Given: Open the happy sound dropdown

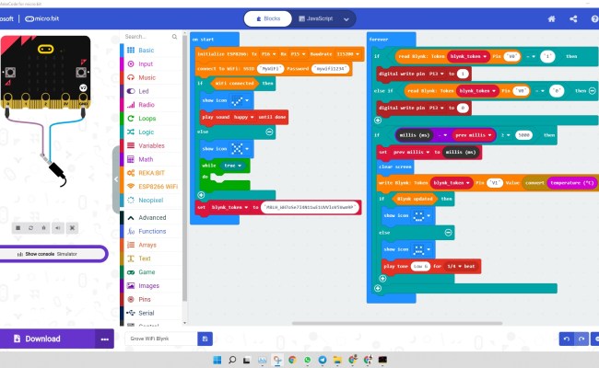Looking at the screenshot, I should coord(243,117).
